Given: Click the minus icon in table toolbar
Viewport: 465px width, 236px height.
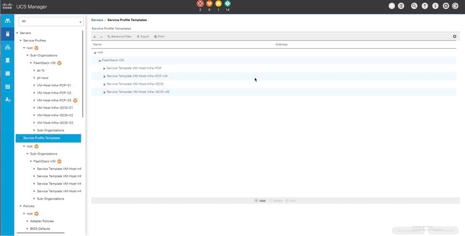Looking at the screenshot, I should click(101, 37).
